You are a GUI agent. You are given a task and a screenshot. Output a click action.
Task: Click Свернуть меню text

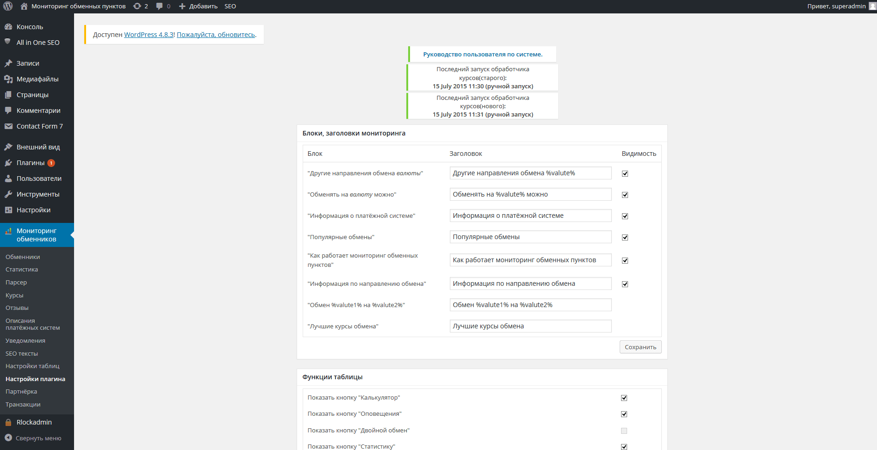click(x=38, y=438)
